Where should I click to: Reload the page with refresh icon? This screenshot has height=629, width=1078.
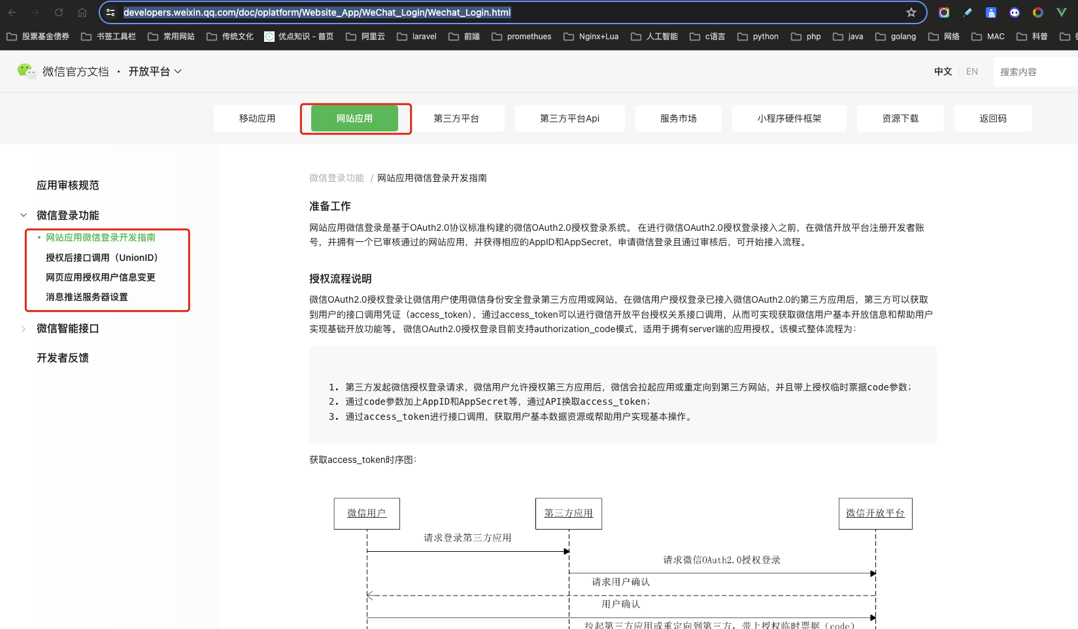click(x=59, y=12)
